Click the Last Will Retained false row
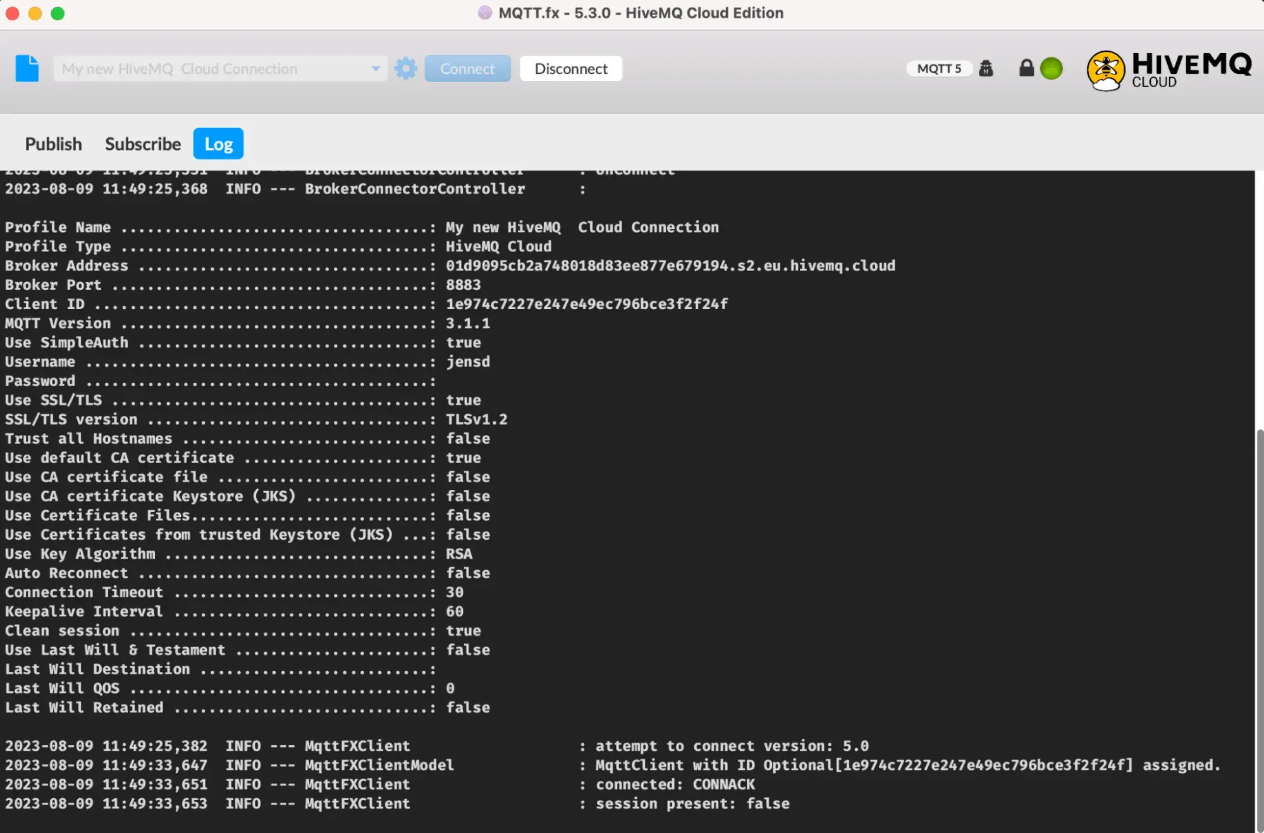Image resolution: width=1264 pixels, height=833 pixels. (x=247, y=707)
